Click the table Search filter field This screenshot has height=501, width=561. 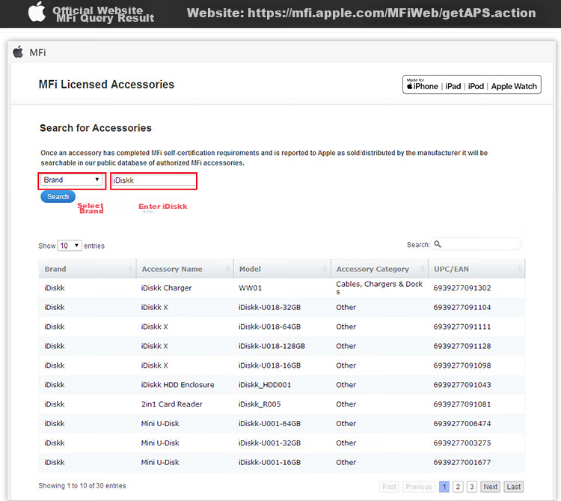pos(476,244)
